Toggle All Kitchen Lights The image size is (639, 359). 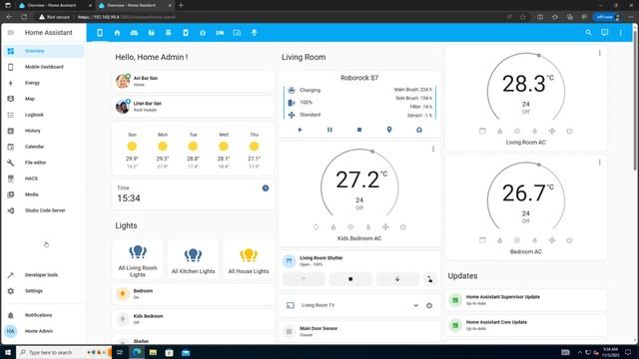tap(193, 259)
